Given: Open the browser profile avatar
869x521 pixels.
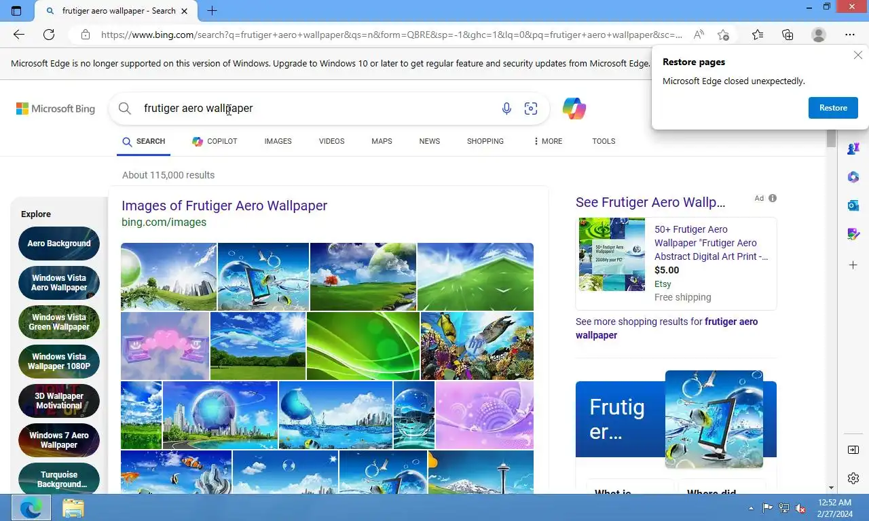Looking at the screenshot, I should pos(819,35).
